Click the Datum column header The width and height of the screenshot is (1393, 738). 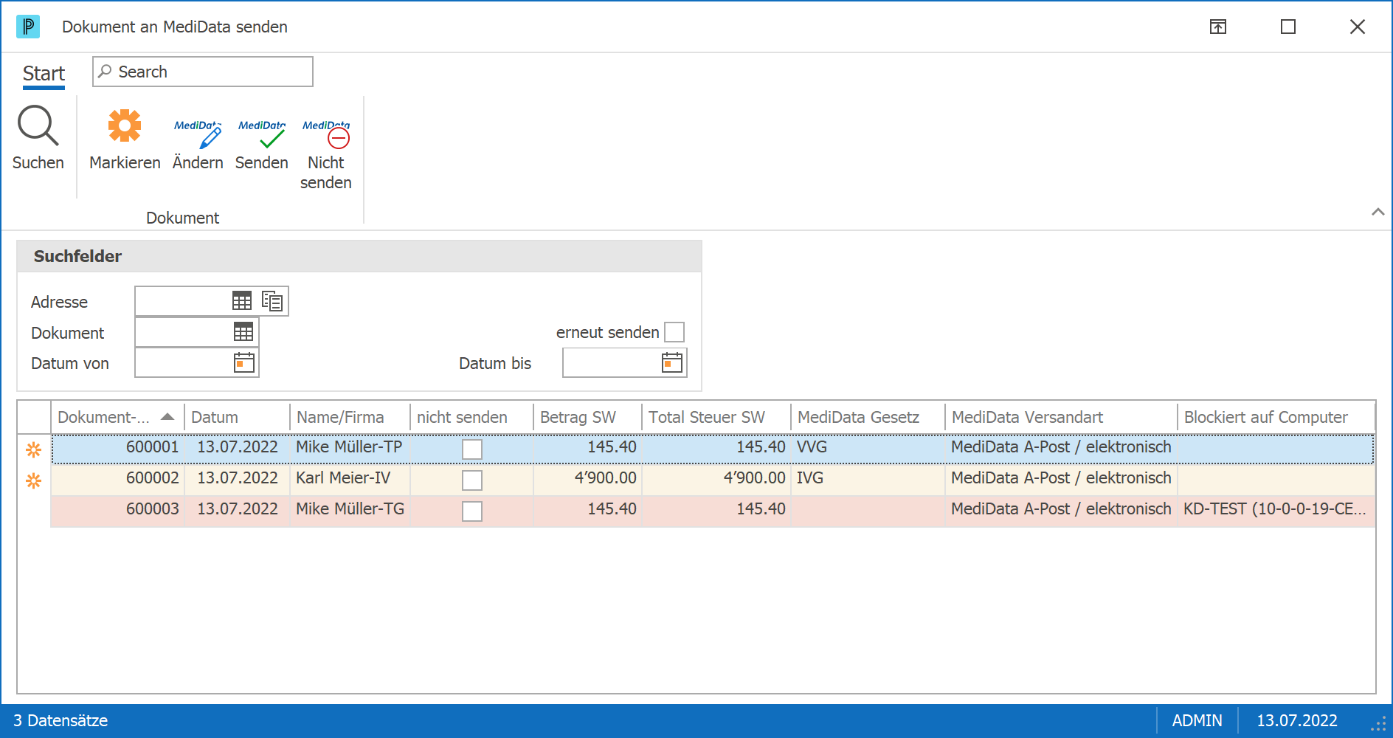[x=237, y=417]
